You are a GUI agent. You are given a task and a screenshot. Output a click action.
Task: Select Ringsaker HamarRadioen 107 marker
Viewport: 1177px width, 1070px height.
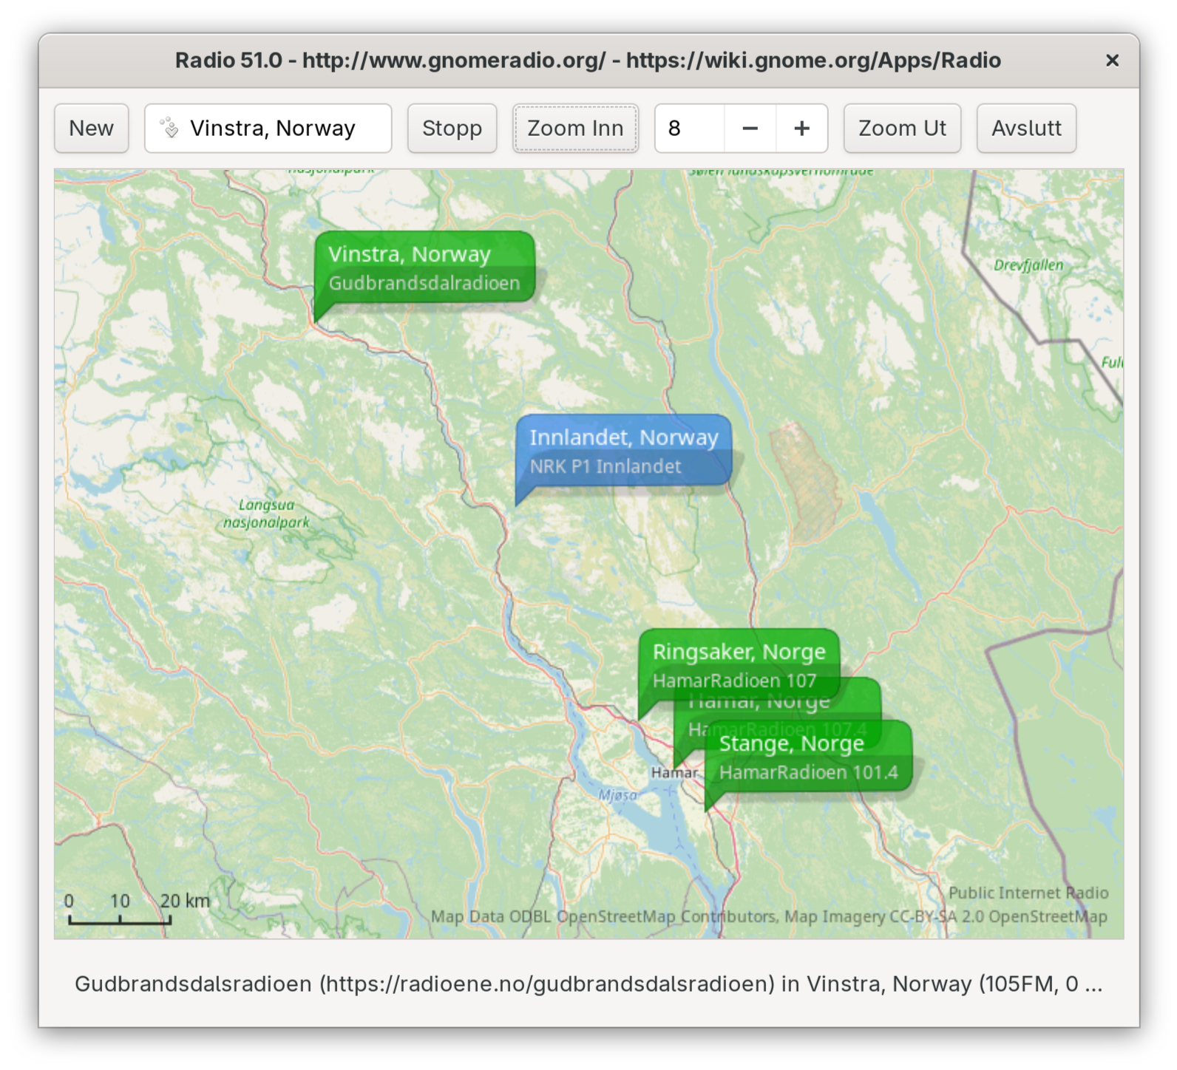click(x=739, y=665)
